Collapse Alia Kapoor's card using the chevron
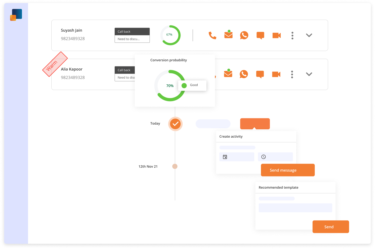Viewport: 375px width, 249px height. click(x=309, y=74)
